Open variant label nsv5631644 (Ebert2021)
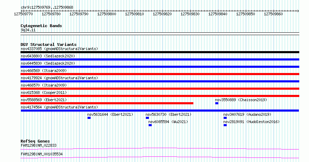The height and width of the screenshot is (162, 309). point(110,114)
